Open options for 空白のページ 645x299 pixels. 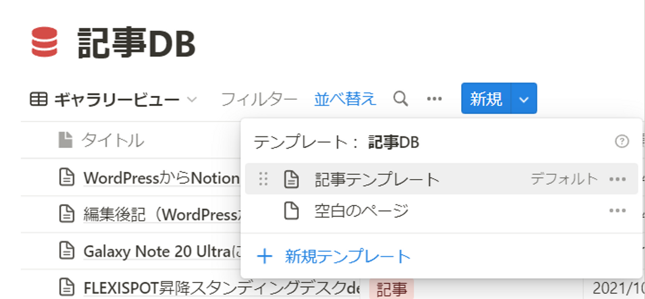click(618, 211)
